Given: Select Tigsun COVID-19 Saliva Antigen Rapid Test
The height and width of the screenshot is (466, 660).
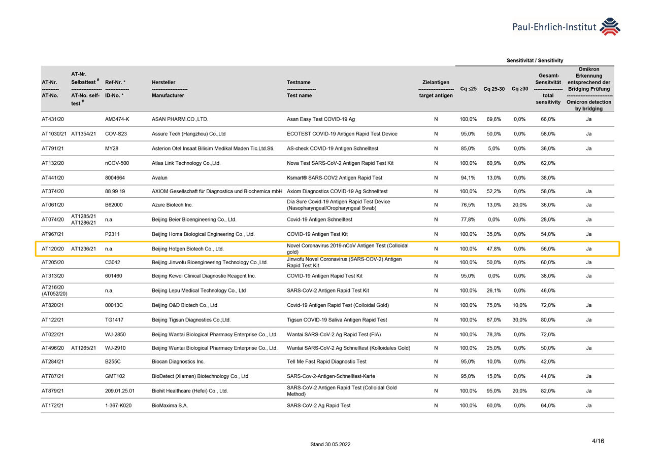Looking at the screenshot, I should pyautogui.click(x=337, y=320).
